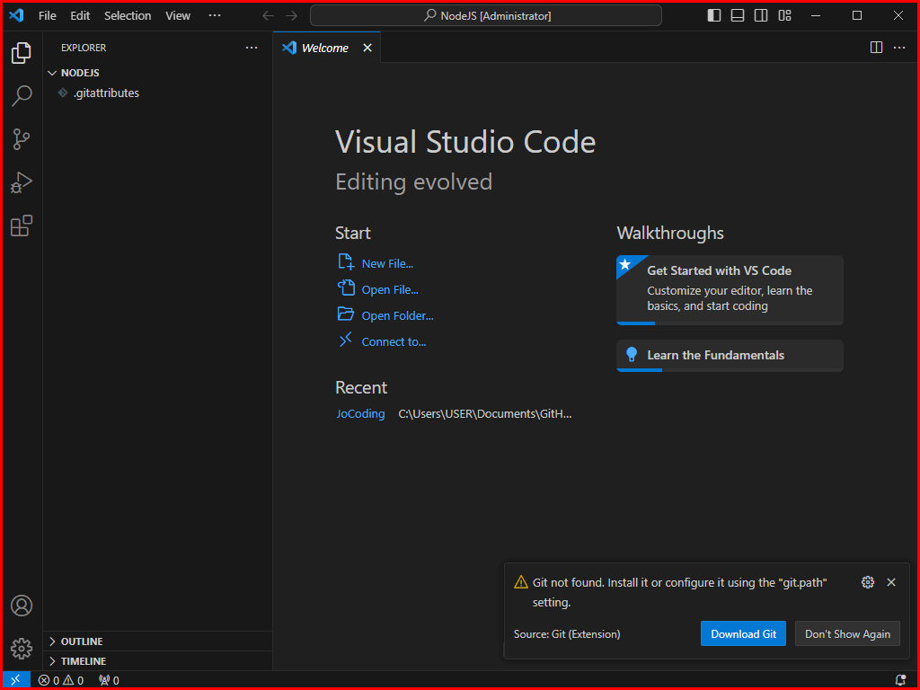This screenshot has width=920, height=690.
Task: Click the Open Folder icon under Start
Action: pyautogui.click(x=346, y=314)
